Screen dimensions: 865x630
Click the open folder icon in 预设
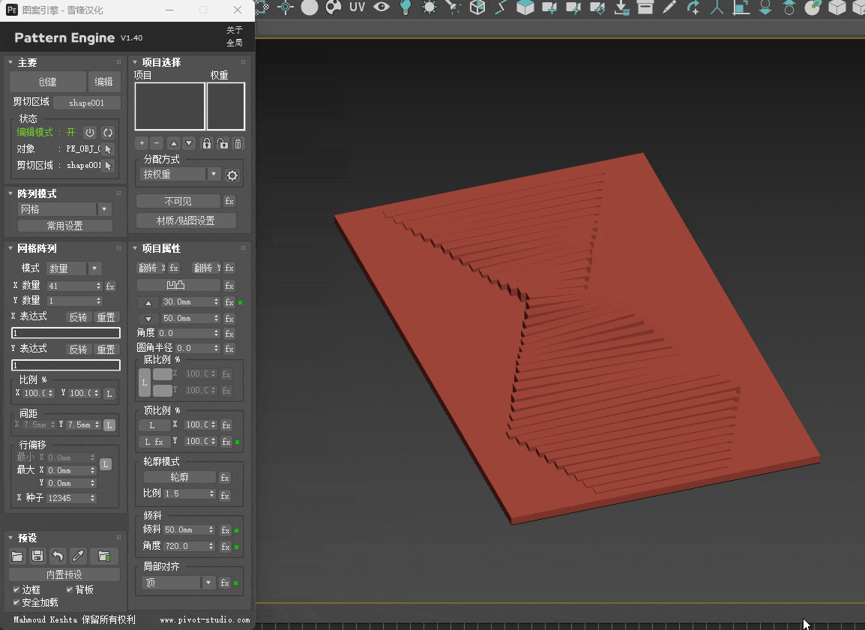18,556
